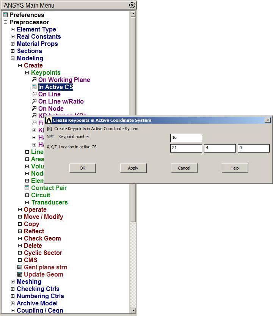
Task: Click the arrow icon beside On Line w/Ratio
Action: [34, 101]
